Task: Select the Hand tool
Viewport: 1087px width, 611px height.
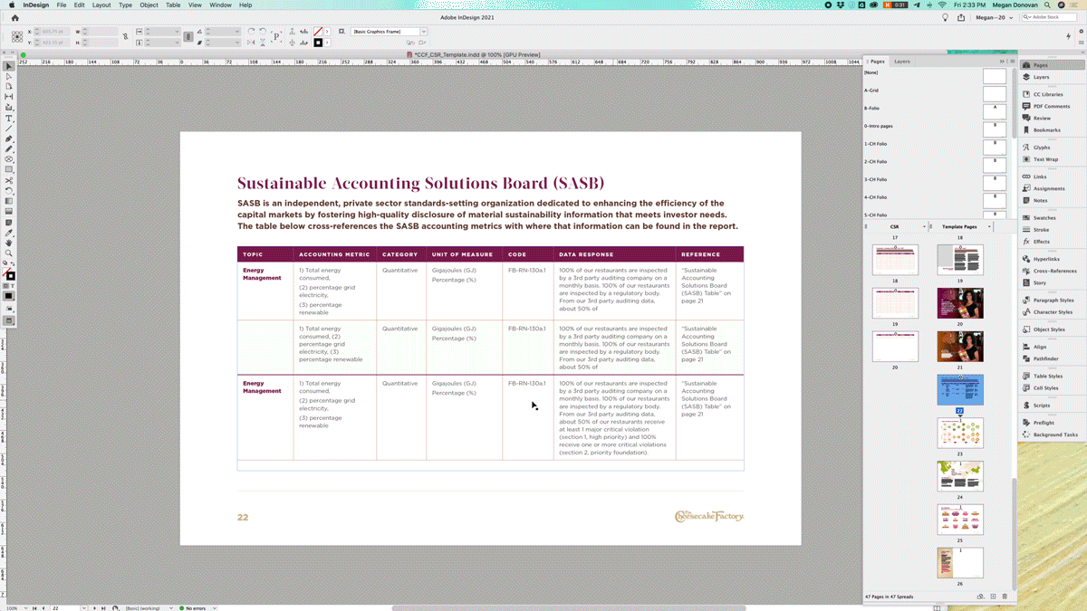Action: (9, 243)
